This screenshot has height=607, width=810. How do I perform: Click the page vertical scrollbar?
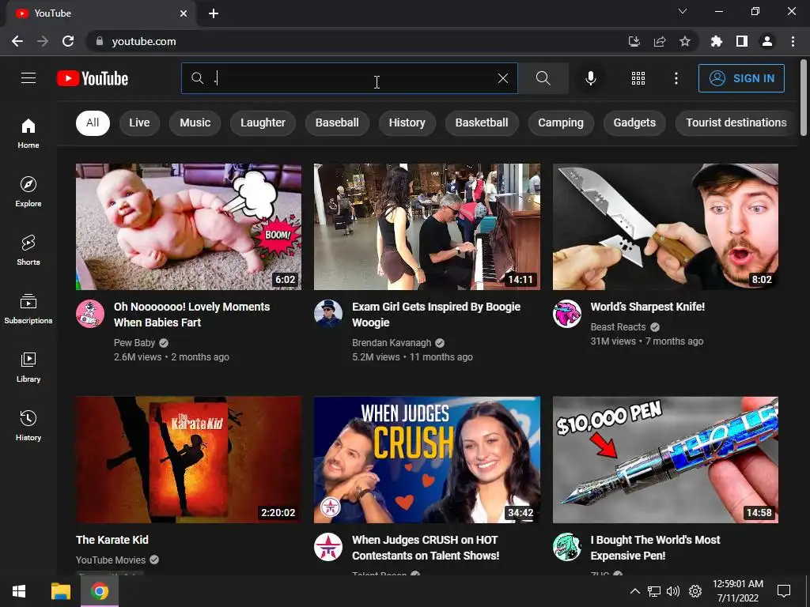click(804, 98)
